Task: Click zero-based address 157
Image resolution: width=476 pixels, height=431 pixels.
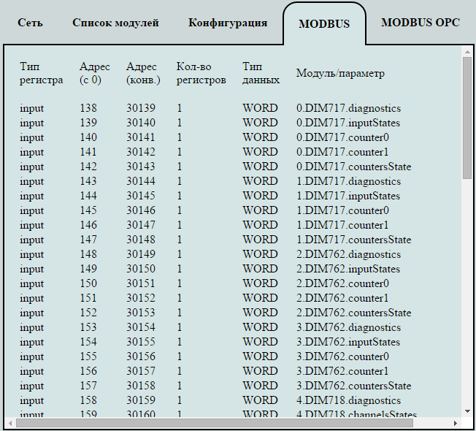Action: (x=88, y=386)
